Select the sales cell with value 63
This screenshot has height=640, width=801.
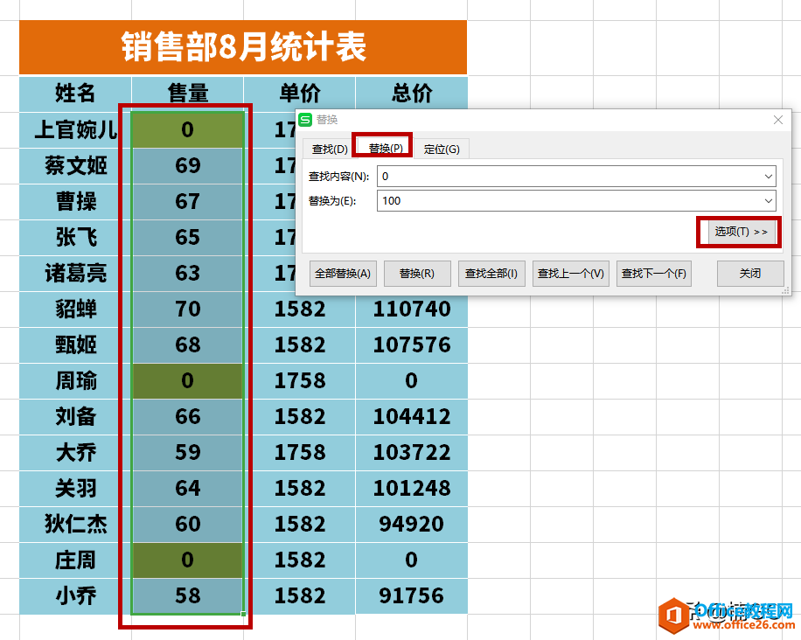(x=187, y=274)
